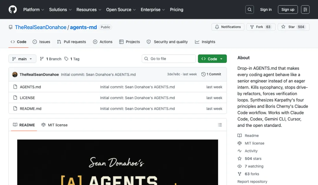Screen dimensions: 318x185
Task: Open the 1 Tag link
Action: point(72,59)
